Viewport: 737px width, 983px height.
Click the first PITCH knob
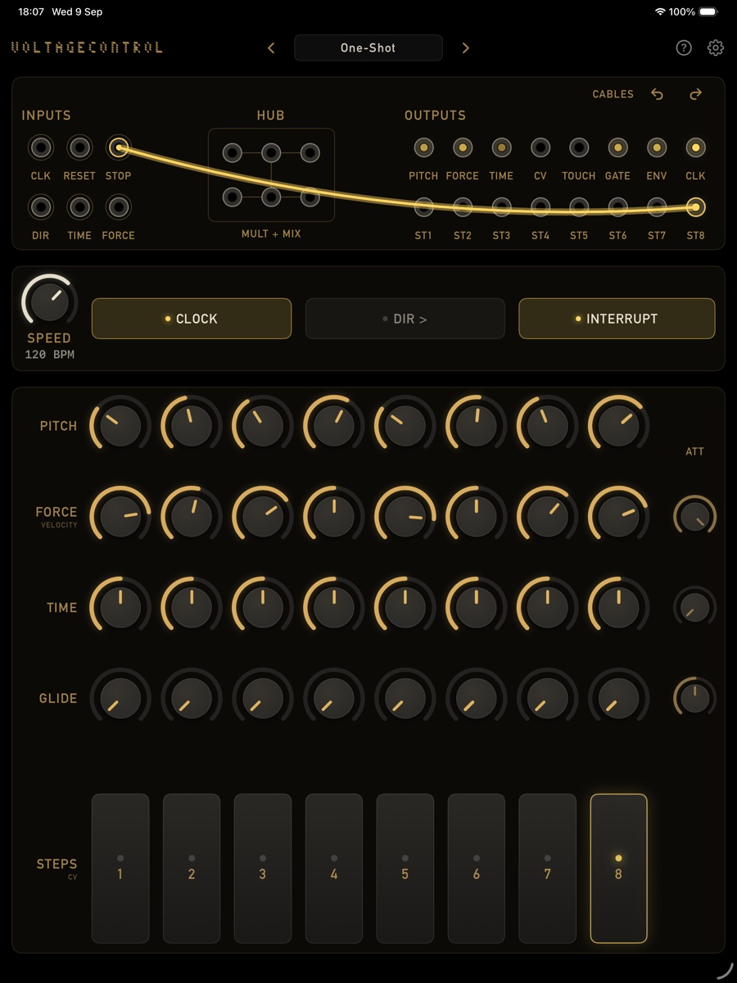point(120,426)
